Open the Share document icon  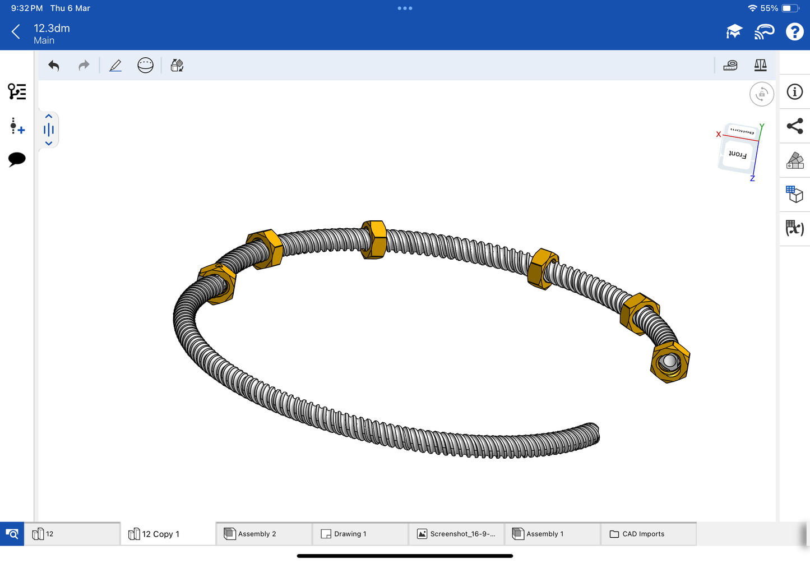coord(795,126)
